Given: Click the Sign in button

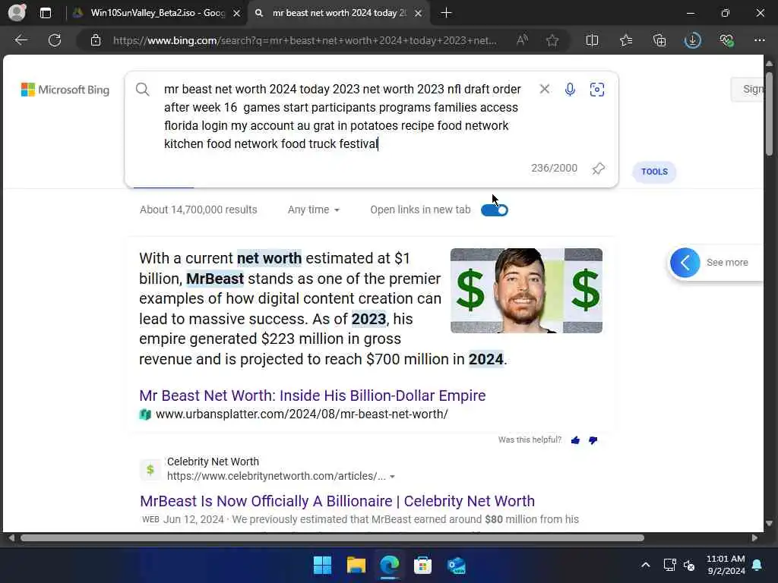Looking at the screenshot, I should pos(748,90).
